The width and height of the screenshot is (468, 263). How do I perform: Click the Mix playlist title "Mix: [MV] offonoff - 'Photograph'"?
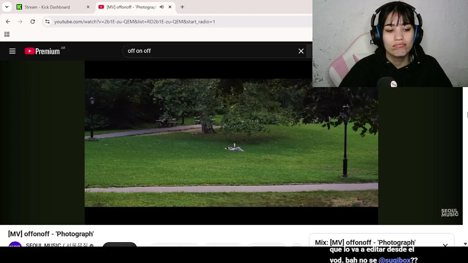click(x=365, y=243)
